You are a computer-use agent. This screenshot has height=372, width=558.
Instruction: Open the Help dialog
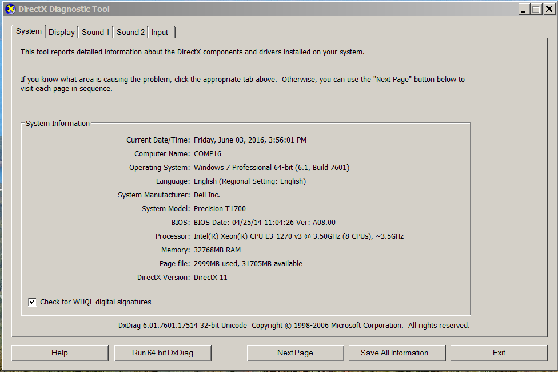[59, 353]
